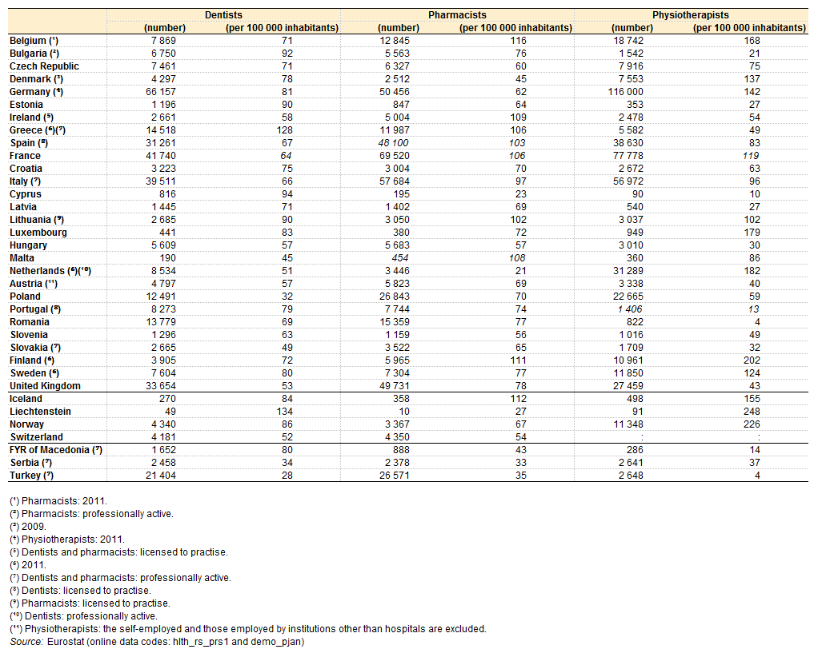This screenshot has height=661, width=818.
Task: Click the Pharmacists column header
Action: click(x=457, y=15)
